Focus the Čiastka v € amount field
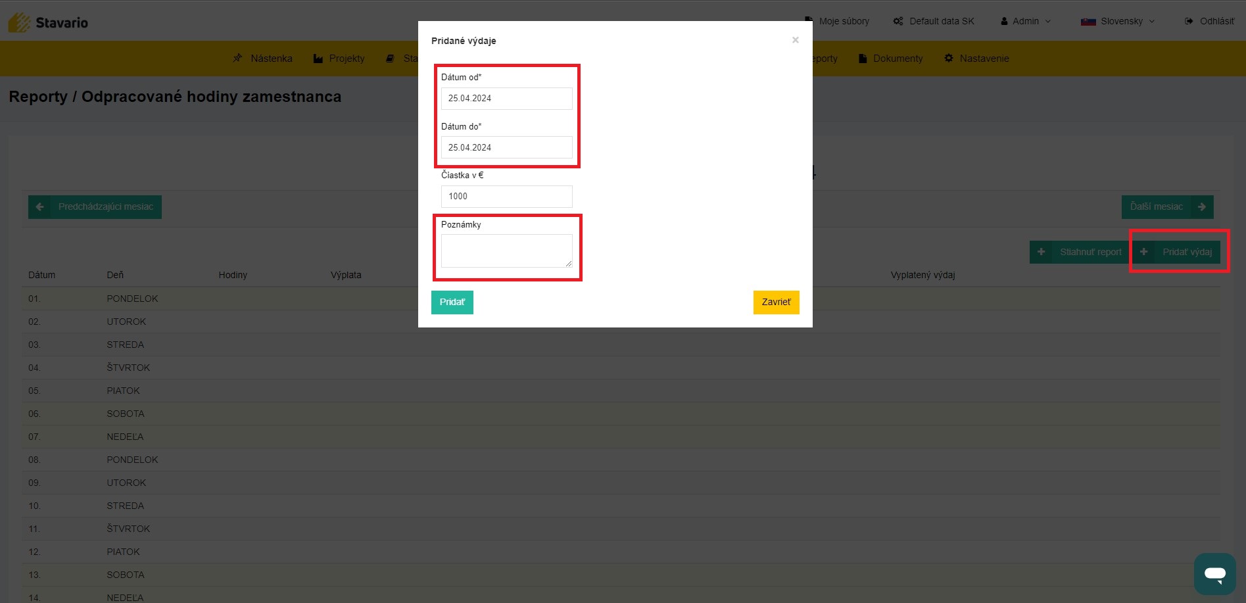1246x603 pixels. (507, 197)
